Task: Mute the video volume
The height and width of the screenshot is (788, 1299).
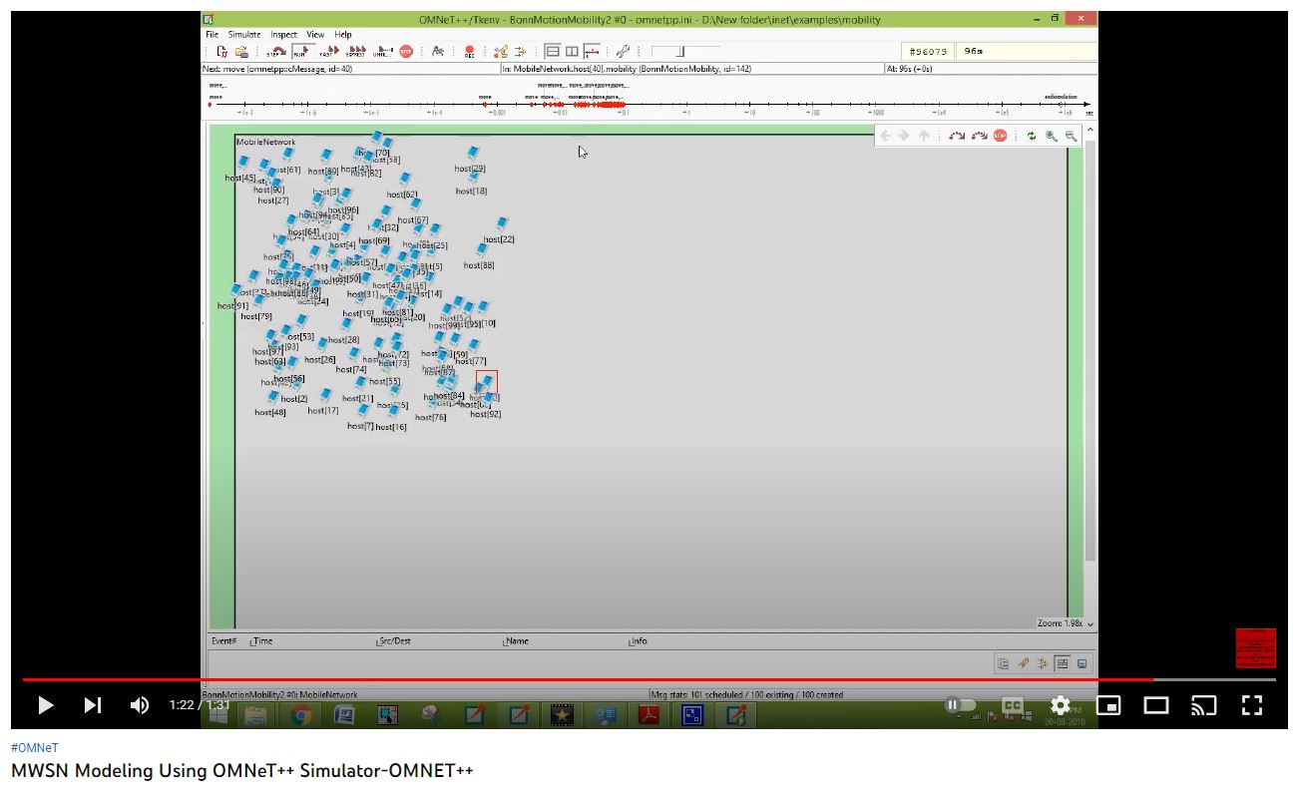Action: tap(140, 705)
